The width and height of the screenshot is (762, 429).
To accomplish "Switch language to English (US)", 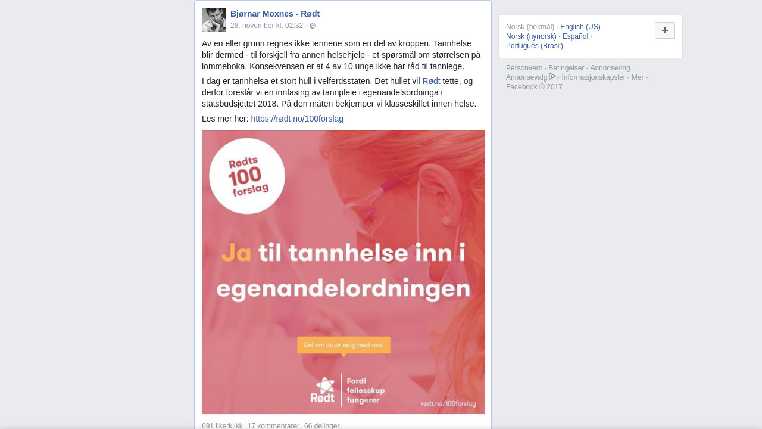I will (580, 27).
